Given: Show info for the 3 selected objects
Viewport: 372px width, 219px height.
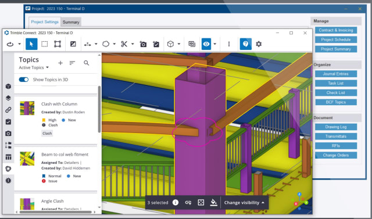Looking at the screenshot, I should click(176, 203).
